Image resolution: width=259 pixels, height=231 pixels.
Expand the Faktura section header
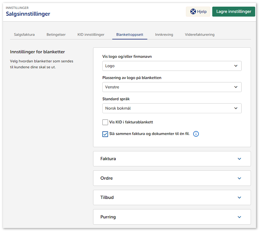(x=172, y=159)
